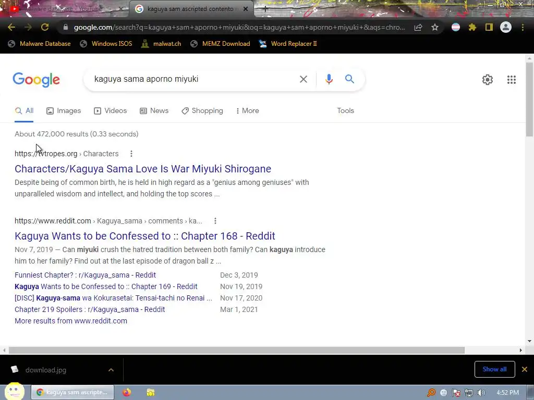Switch to News results
The image size is (534, 400).
[x=154, y=111]
